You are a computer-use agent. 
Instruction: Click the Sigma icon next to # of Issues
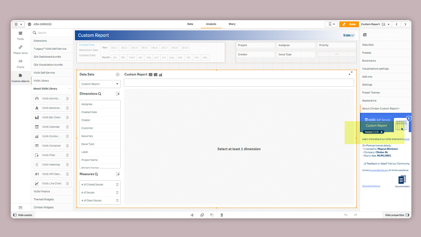pyautogui.click(x=117, y=192)
